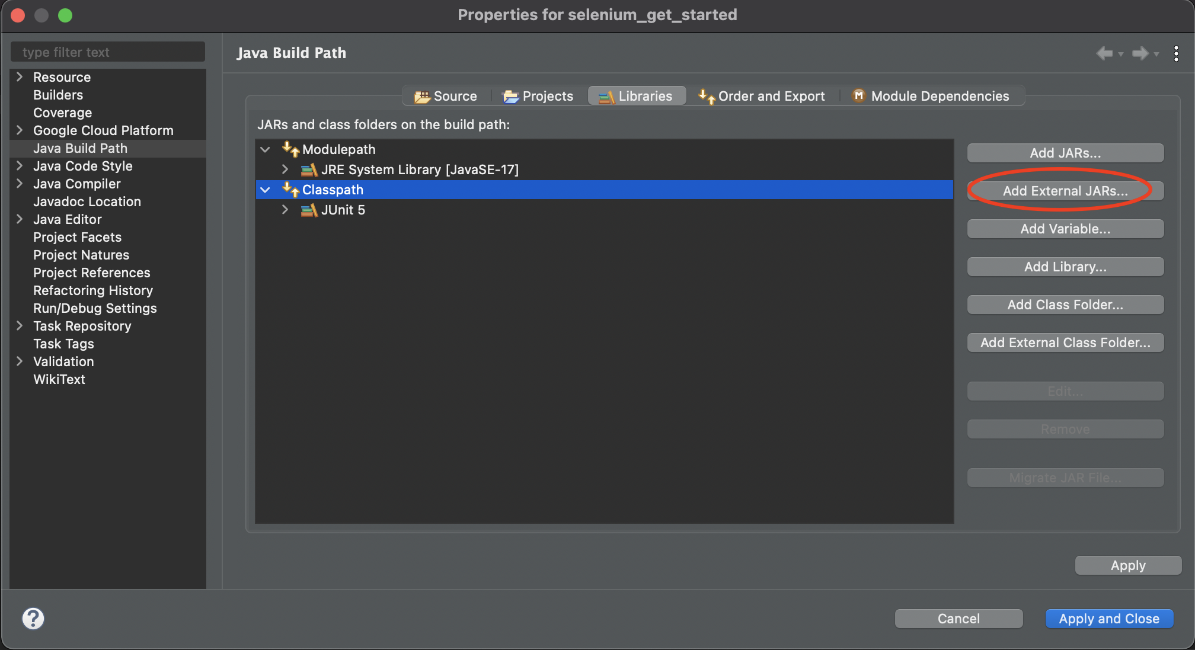Image resolution: width=1195 pixels, height=650 pixels.
Task: Open Project Facets page
Action: pos(77,237)
